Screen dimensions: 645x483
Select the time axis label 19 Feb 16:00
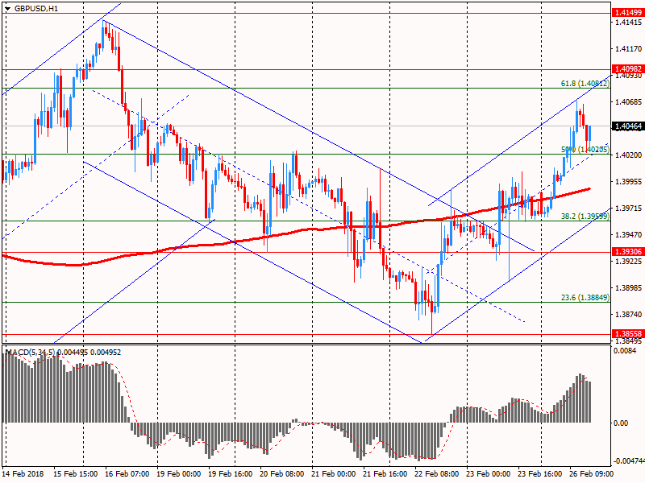pyautogui.click(x=230, y=473)
